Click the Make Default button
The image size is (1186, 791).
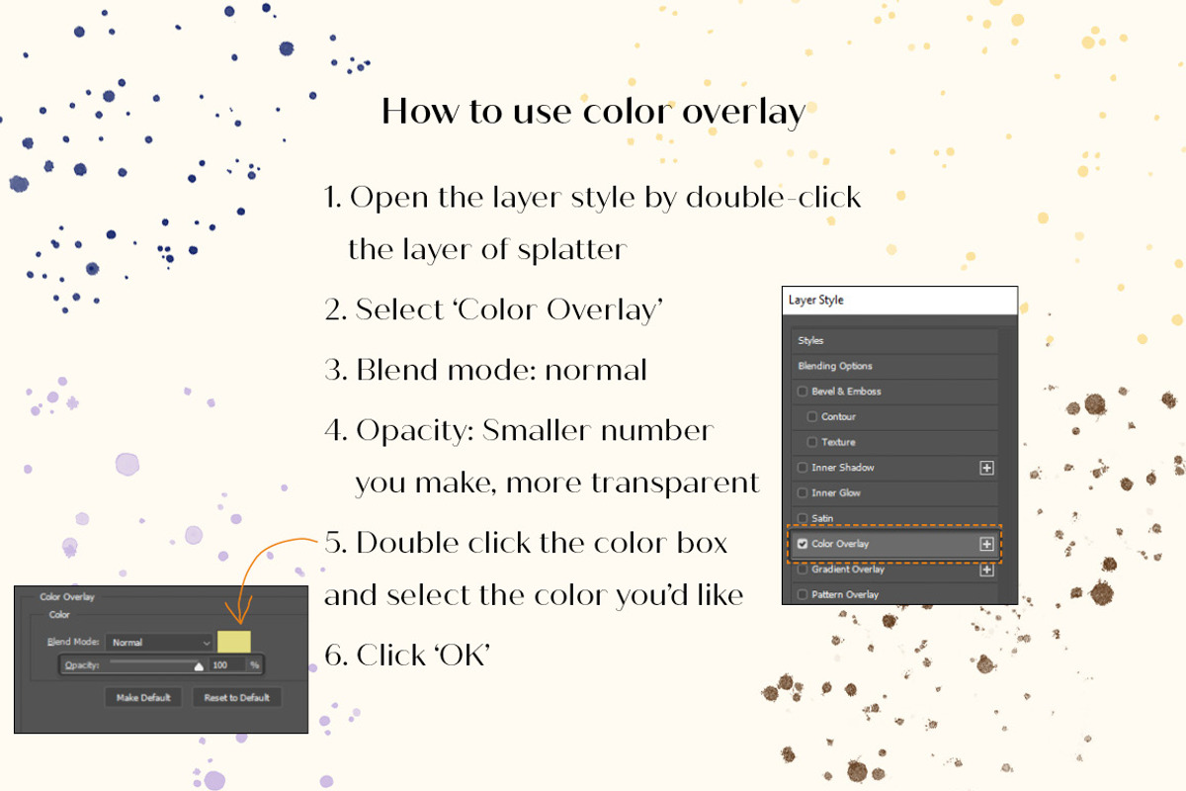[143, 697]
